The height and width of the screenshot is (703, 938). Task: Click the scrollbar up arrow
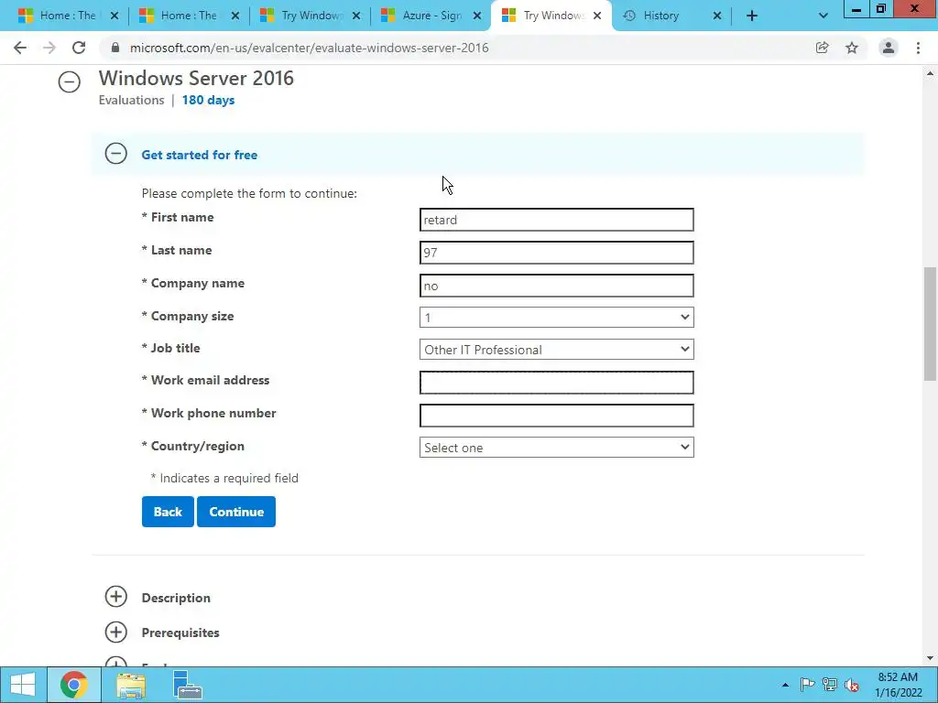tap(930, 73)
